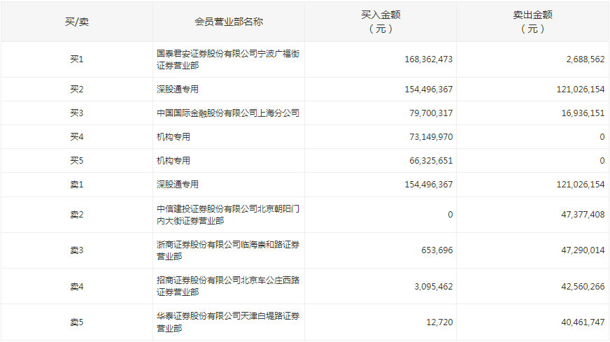Image resolution: width=610 pixels, height=342 pixels.
Task: Select 机构专用 in the 买5 row
Action: [x=173, y=161]
